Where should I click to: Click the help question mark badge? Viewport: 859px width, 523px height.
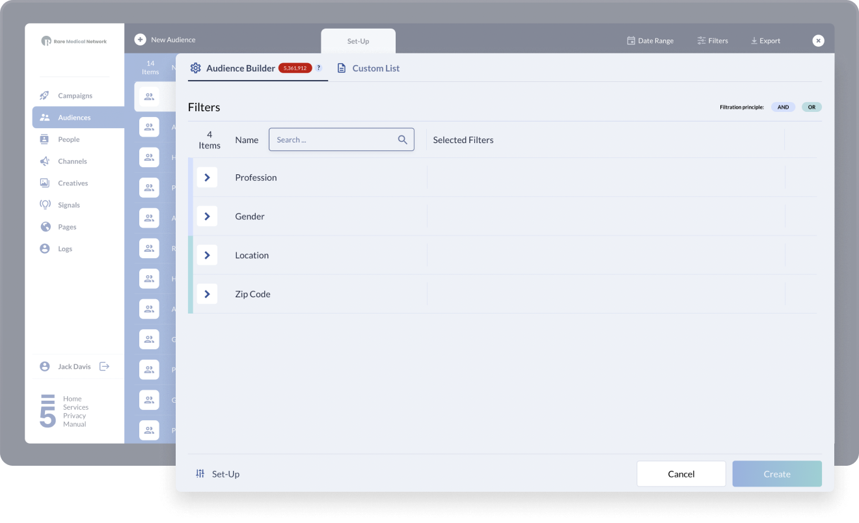(319, 68)
